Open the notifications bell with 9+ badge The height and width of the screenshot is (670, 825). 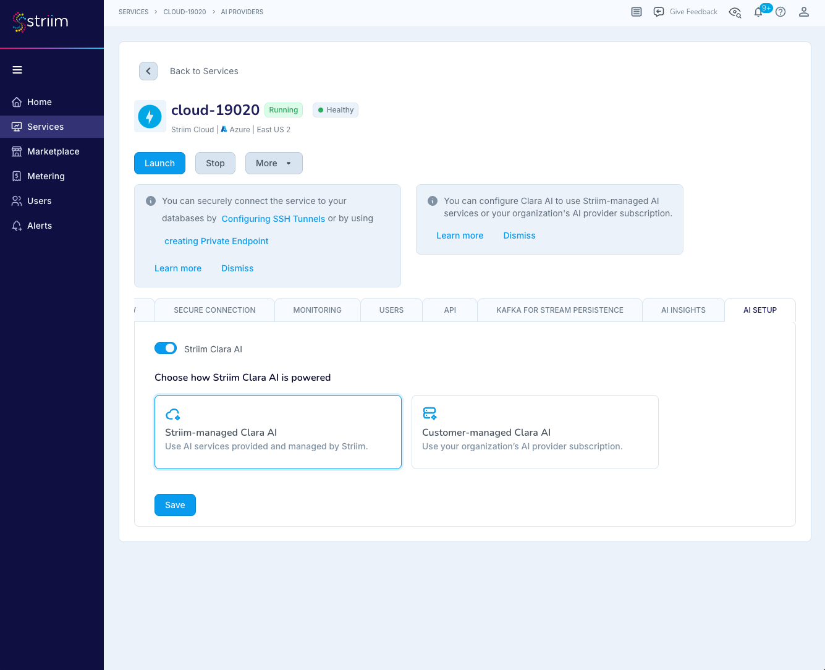758,12
